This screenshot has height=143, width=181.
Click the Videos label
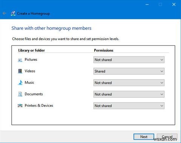pyautogui.click(x=30, y=71)
